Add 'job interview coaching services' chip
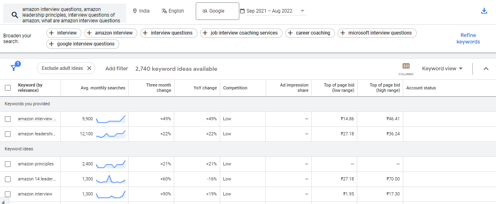This screenshot has height=204, width=496. pyautogui.click(x=241, y=33)
